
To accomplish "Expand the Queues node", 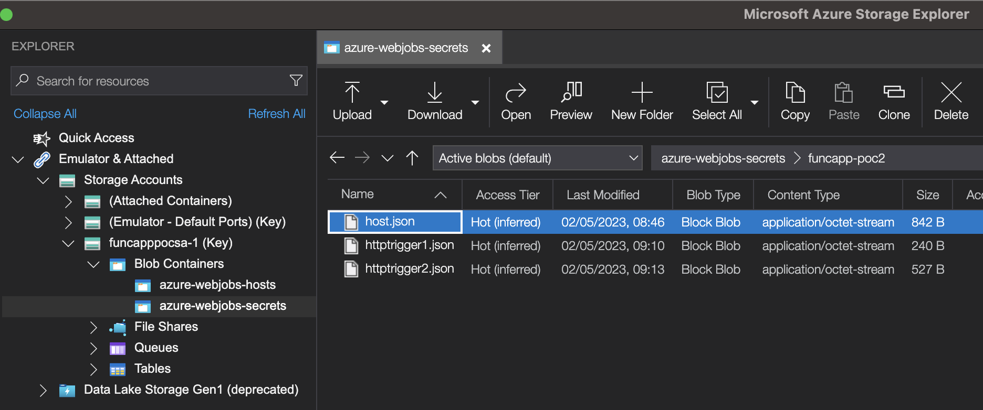I will click(x=93, y=348).
